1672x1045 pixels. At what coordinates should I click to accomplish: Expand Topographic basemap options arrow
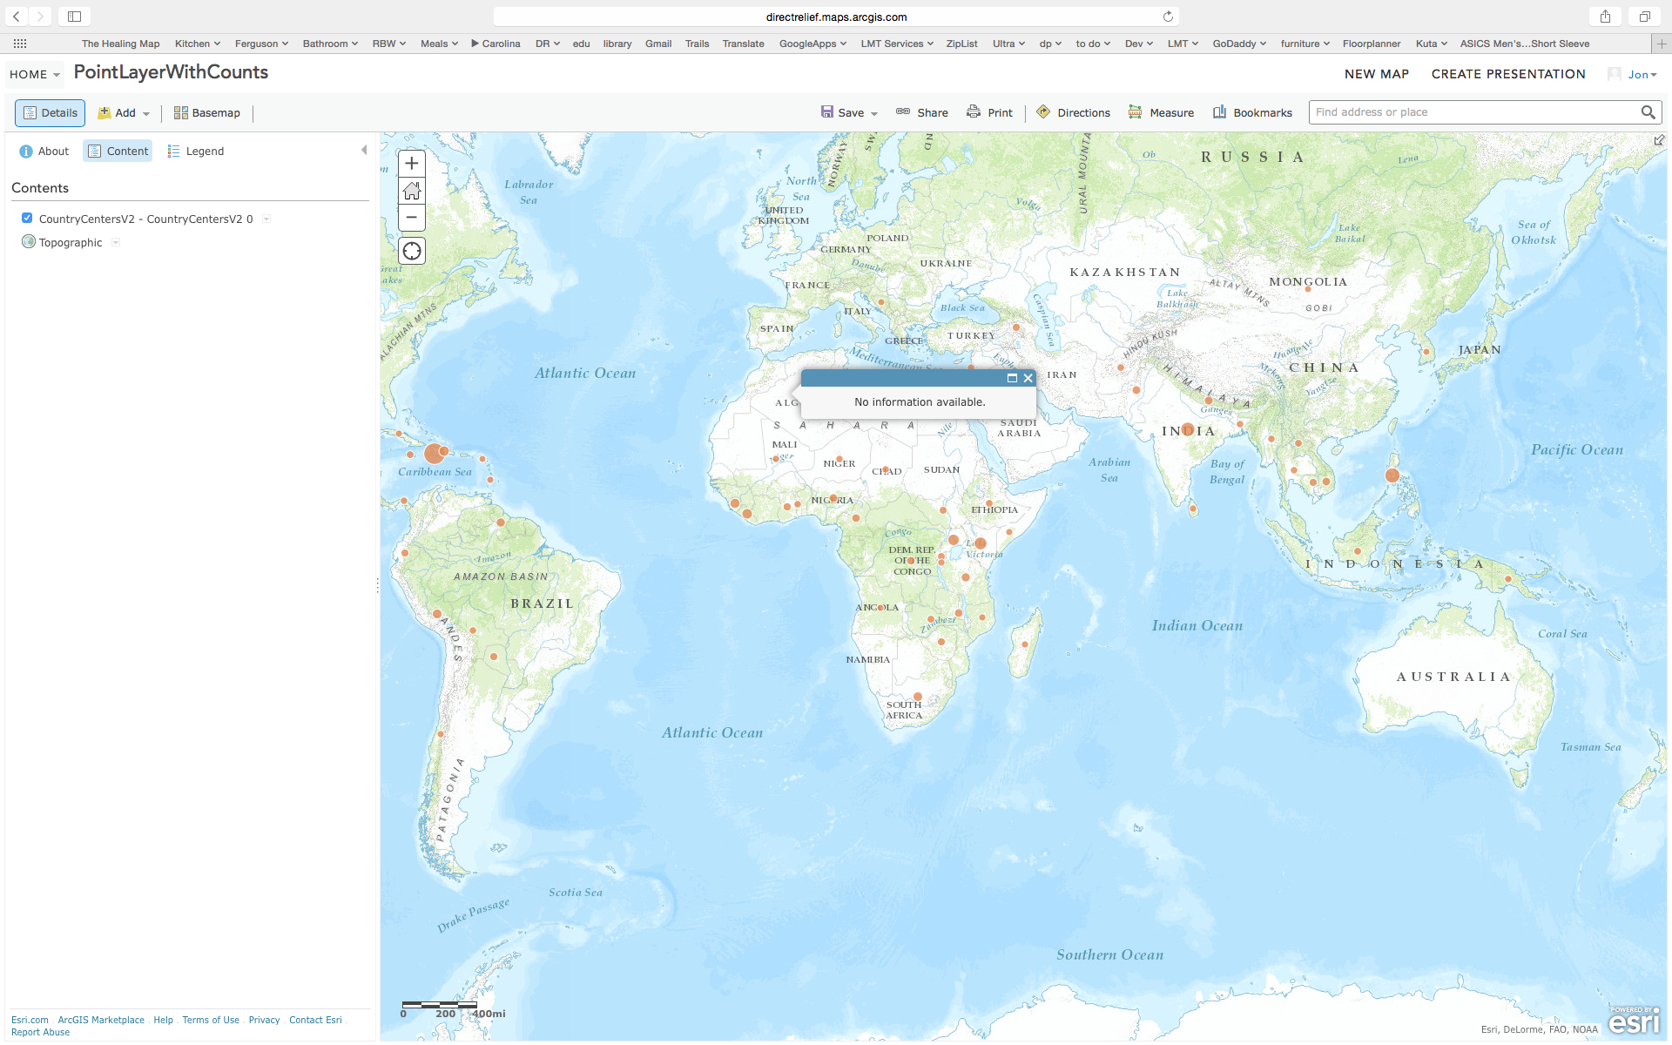pyautogui.click(x=116, y=242)
